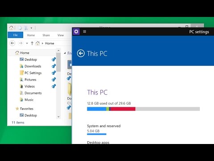Screen dimensions: 214x161
Task: Click the up one level arrow
Action: [32, 43]
